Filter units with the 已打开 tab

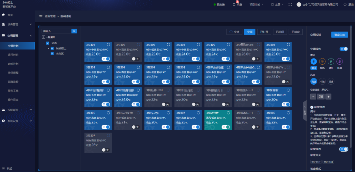[264, 32]
